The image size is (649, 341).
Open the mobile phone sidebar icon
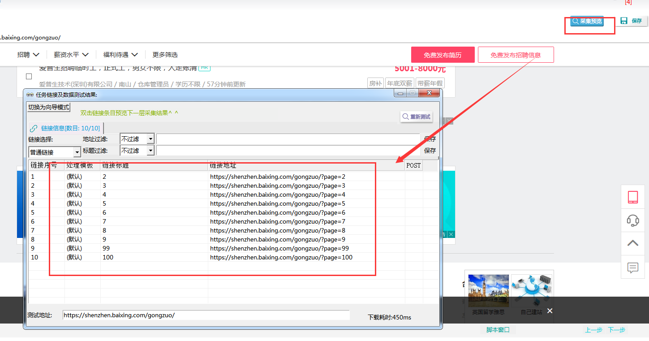(x=632, y=197)
